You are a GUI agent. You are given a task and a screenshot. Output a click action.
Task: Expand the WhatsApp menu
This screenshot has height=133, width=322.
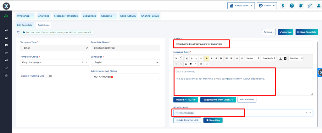(25, 16)
